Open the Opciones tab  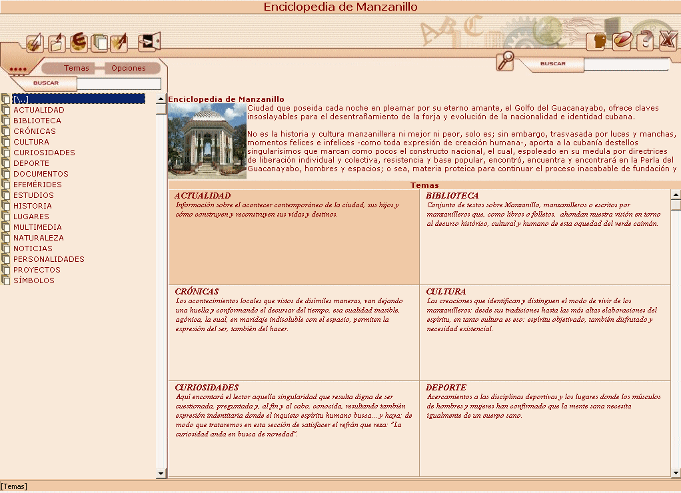[129, 69]
